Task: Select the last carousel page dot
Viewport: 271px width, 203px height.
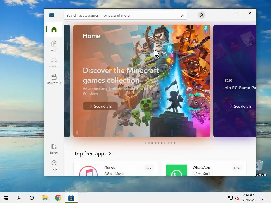Action: coord(174,143)
